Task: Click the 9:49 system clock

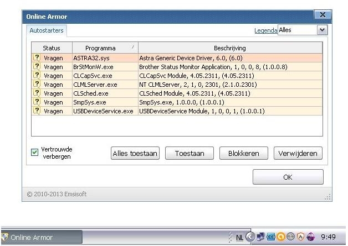Action: [329, 237]
